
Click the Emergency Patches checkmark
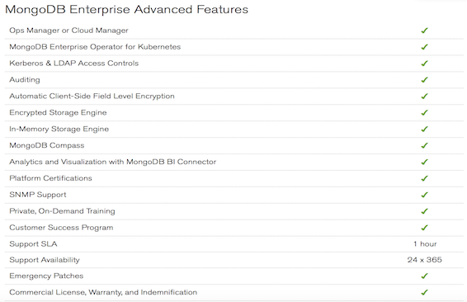coord(424,276)
